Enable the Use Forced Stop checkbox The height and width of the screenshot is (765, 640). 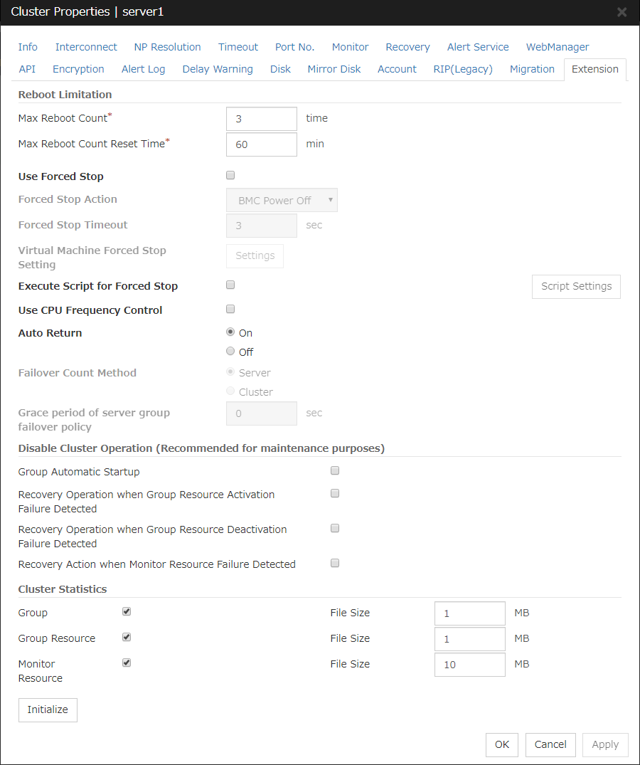click(230, 175)
